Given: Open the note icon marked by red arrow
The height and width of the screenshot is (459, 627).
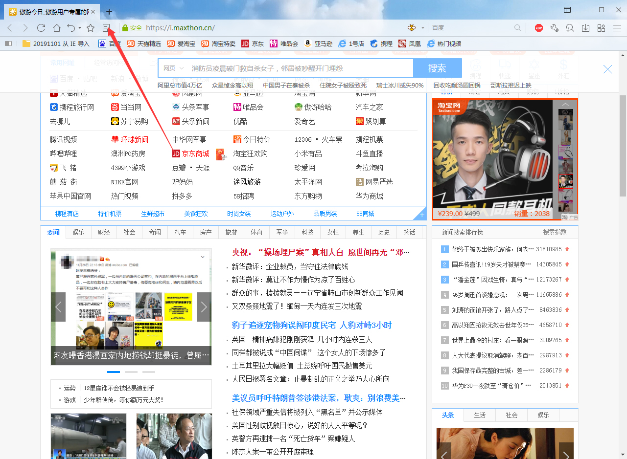Looking at the screenshot, I should click(x=107, y=28).
